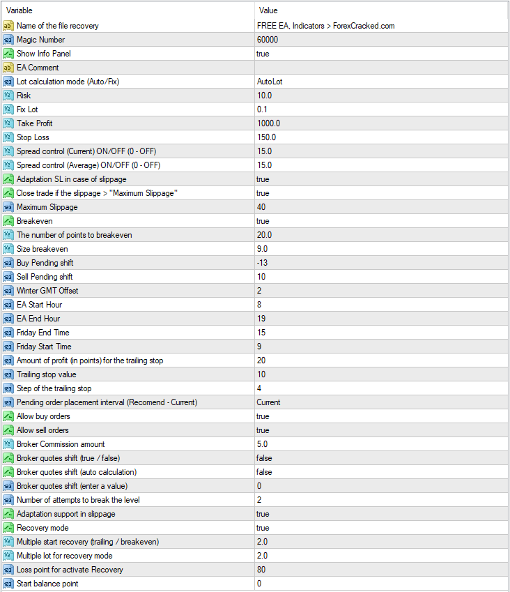Click the string icon next to EA Comment

[x=8, y=68]
